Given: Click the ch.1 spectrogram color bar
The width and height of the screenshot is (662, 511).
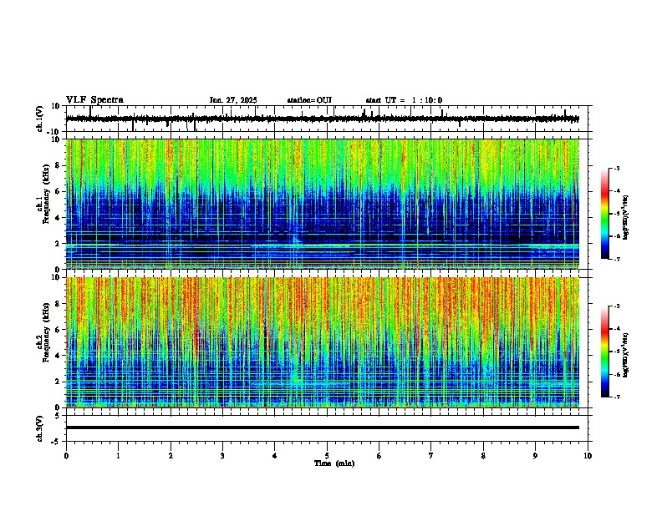Looking at the screenshot, I should [x=605, y=214].
